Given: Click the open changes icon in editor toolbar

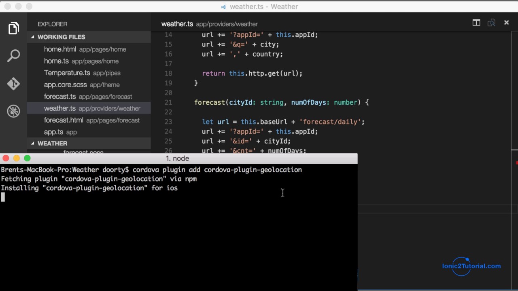Looking at the screenshot, I should pyautogui.click(x=491, y=23).
